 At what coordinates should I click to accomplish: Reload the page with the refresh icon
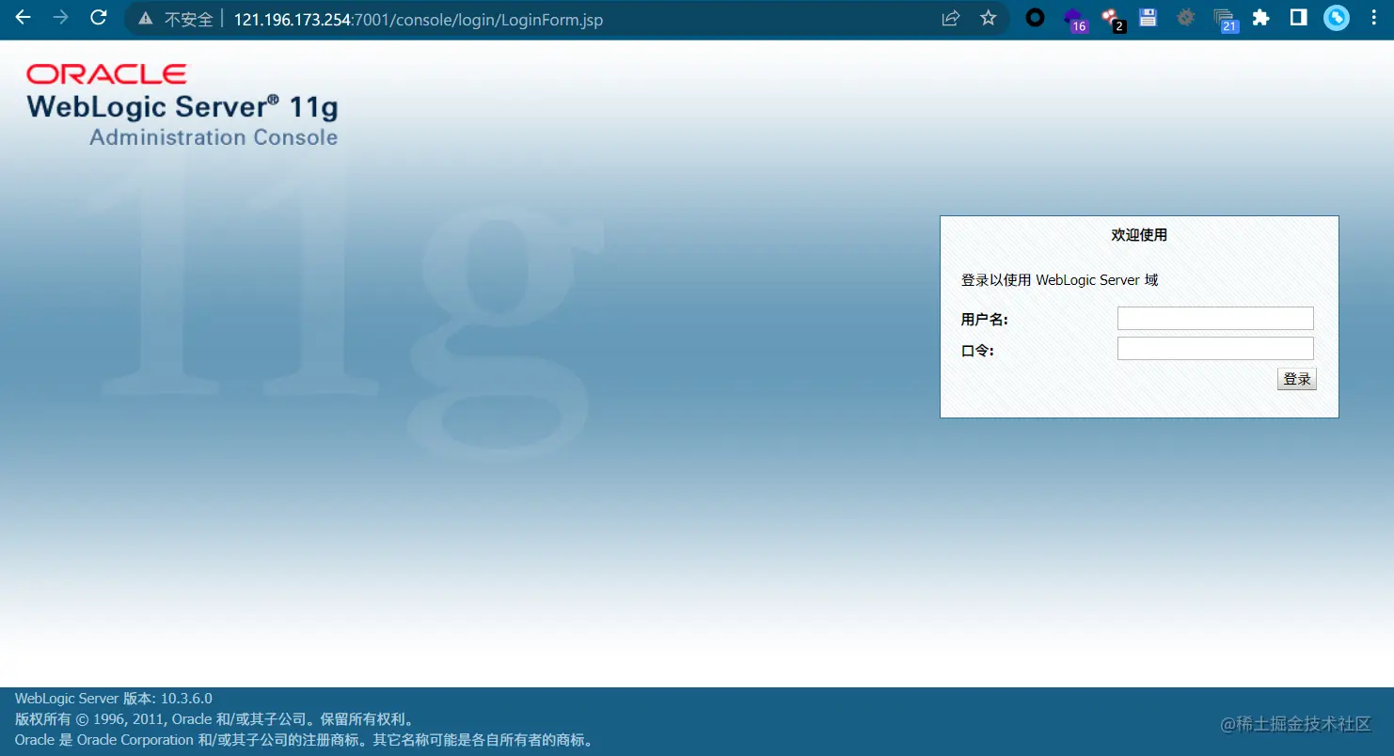click(98, 18)
